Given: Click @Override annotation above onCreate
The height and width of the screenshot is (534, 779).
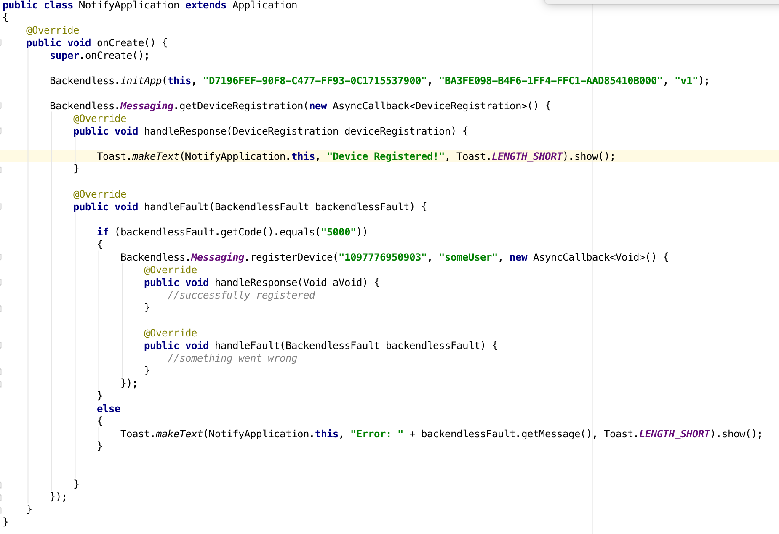Looking at the screenshot, I should (x=53, y=30).
